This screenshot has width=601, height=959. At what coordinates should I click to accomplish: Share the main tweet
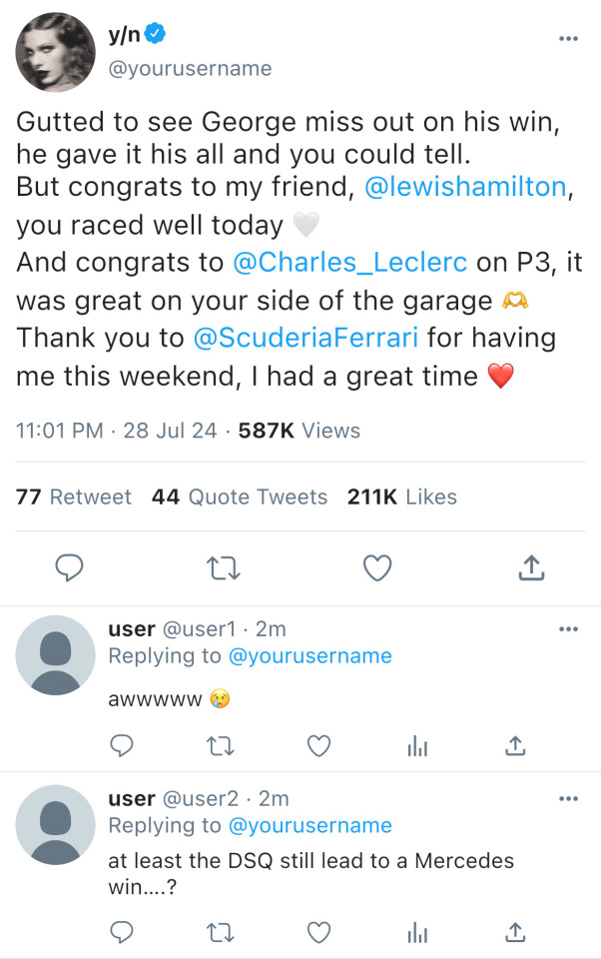tap(531, 567)
